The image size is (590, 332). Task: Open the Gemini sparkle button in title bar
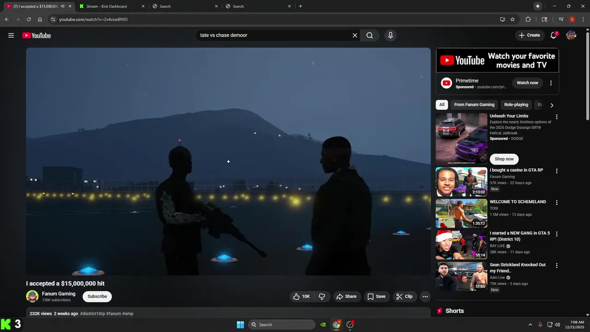click(537, 6)
